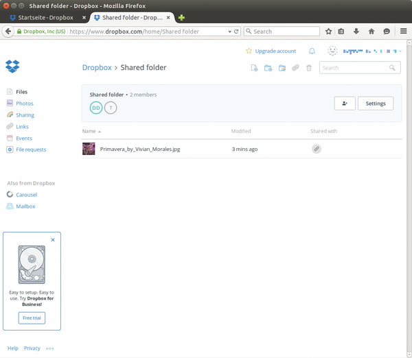Open Firefox downloads arrow
This screenshot has width=412, height=358.
click(356, 32)
